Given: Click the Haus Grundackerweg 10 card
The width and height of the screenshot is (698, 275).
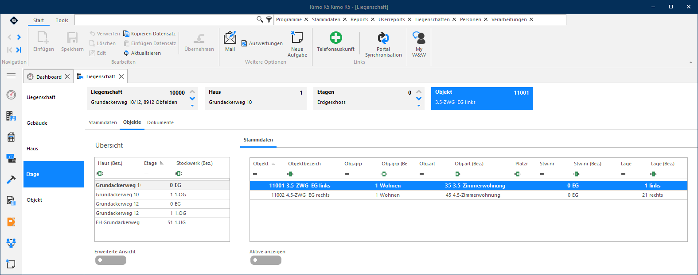Looking at the screenshot, I should coord(256,98).
